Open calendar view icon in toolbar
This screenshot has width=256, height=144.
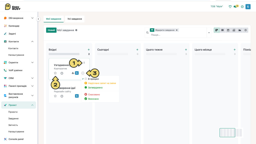point(228,30)
